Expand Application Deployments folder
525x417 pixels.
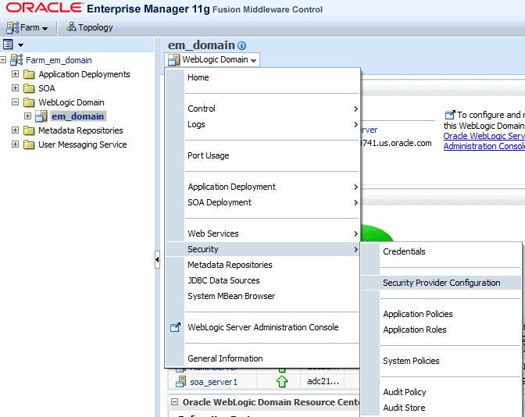(15, 73)
